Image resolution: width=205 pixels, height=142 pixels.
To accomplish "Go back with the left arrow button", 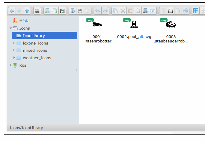I will tap(12, 11).
